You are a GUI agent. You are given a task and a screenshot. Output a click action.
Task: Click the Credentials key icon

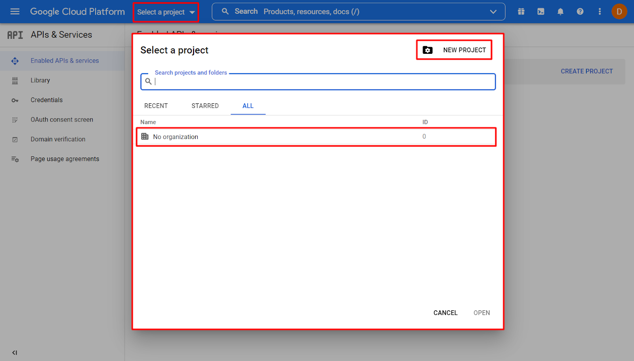[x=15, y=100]
